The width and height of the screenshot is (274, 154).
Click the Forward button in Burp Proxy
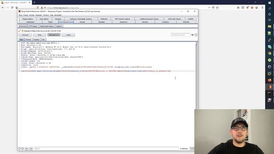25,35
